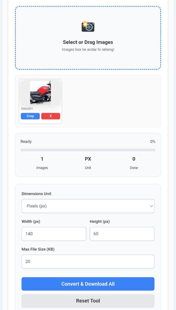This screenshot has height=310, width=176.
Task: Expand the Pixels (px) unit selector
Action: coord(88,206)
